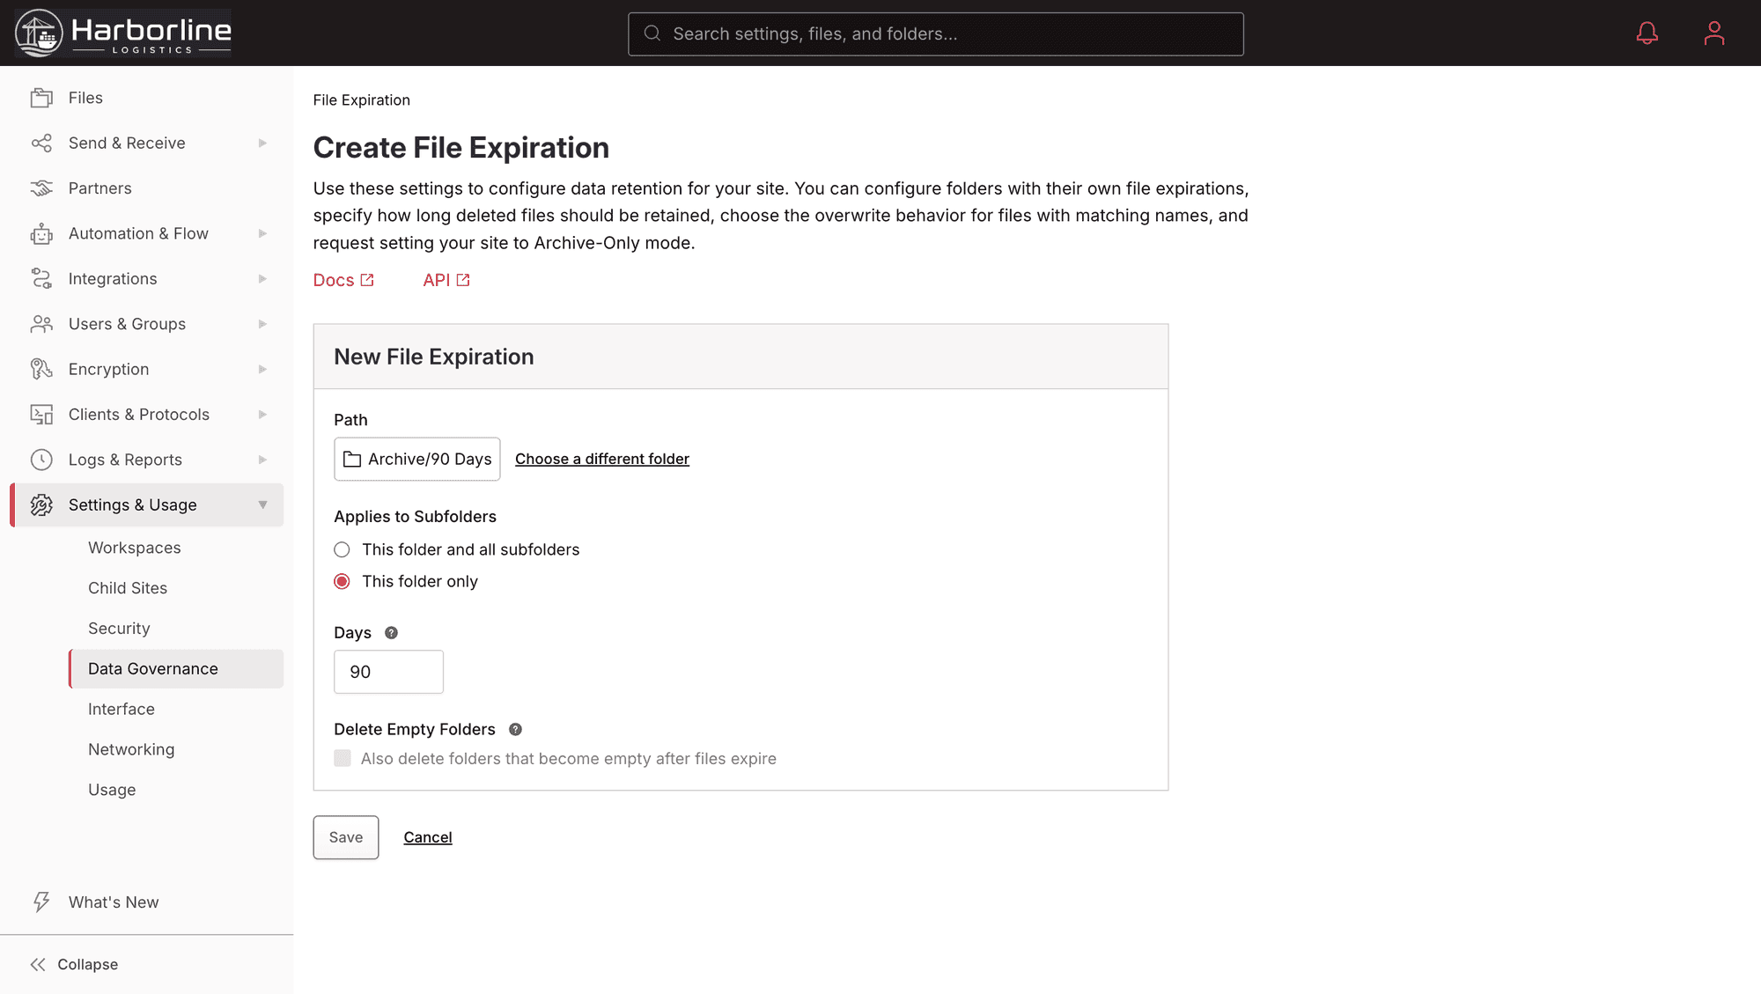1761x994 pixels.
Task: Toggle the delete empty folders checkbox
Action: pyautogui.click(x=343, y=758)
